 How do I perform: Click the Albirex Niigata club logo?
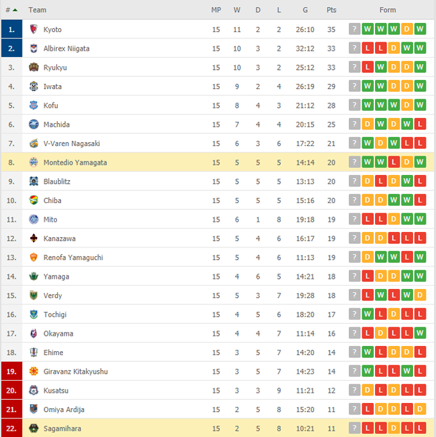click(x=34, y=49)
